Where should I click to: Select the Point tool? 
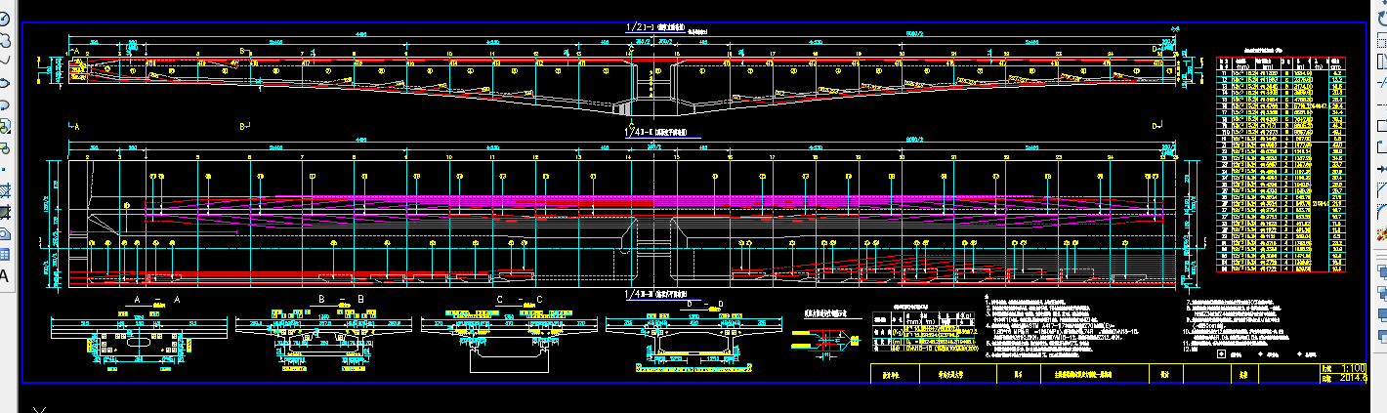tap(4, 168)
